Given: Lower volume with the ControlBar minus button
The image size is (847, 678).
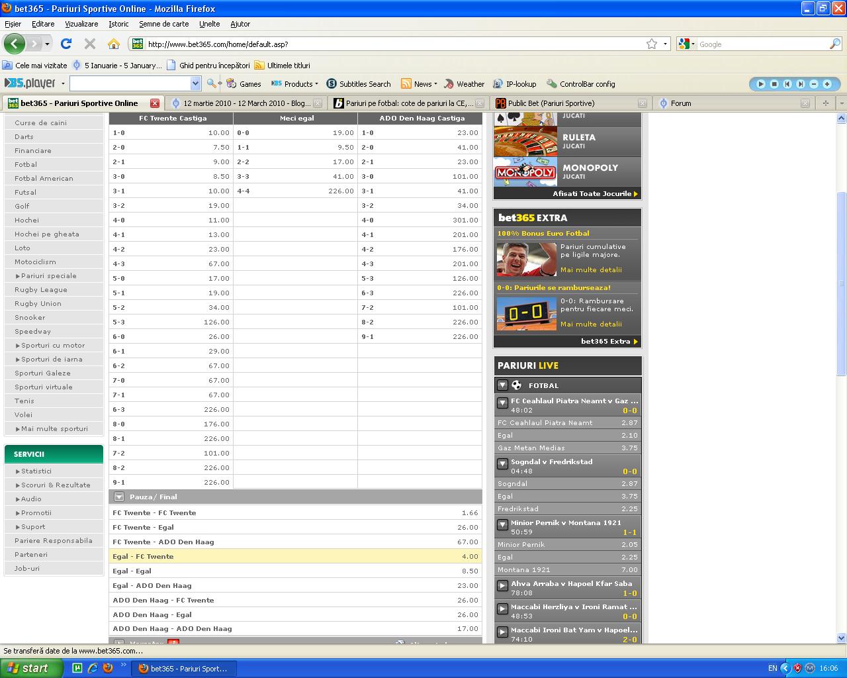Looking at the screenshot, I should pos(814,84).
